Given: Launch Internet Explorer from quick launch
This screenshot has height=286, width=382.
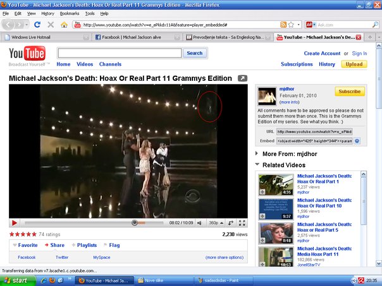Looking at the screenshot, I should click(44, 280).
